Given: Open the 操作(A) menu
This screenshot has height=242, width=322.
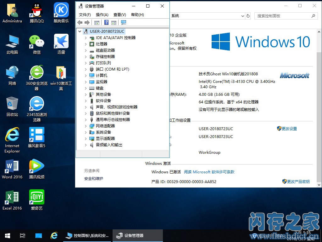Looking at the screenshot, I should pyautogui.click(x=102, y=15).
